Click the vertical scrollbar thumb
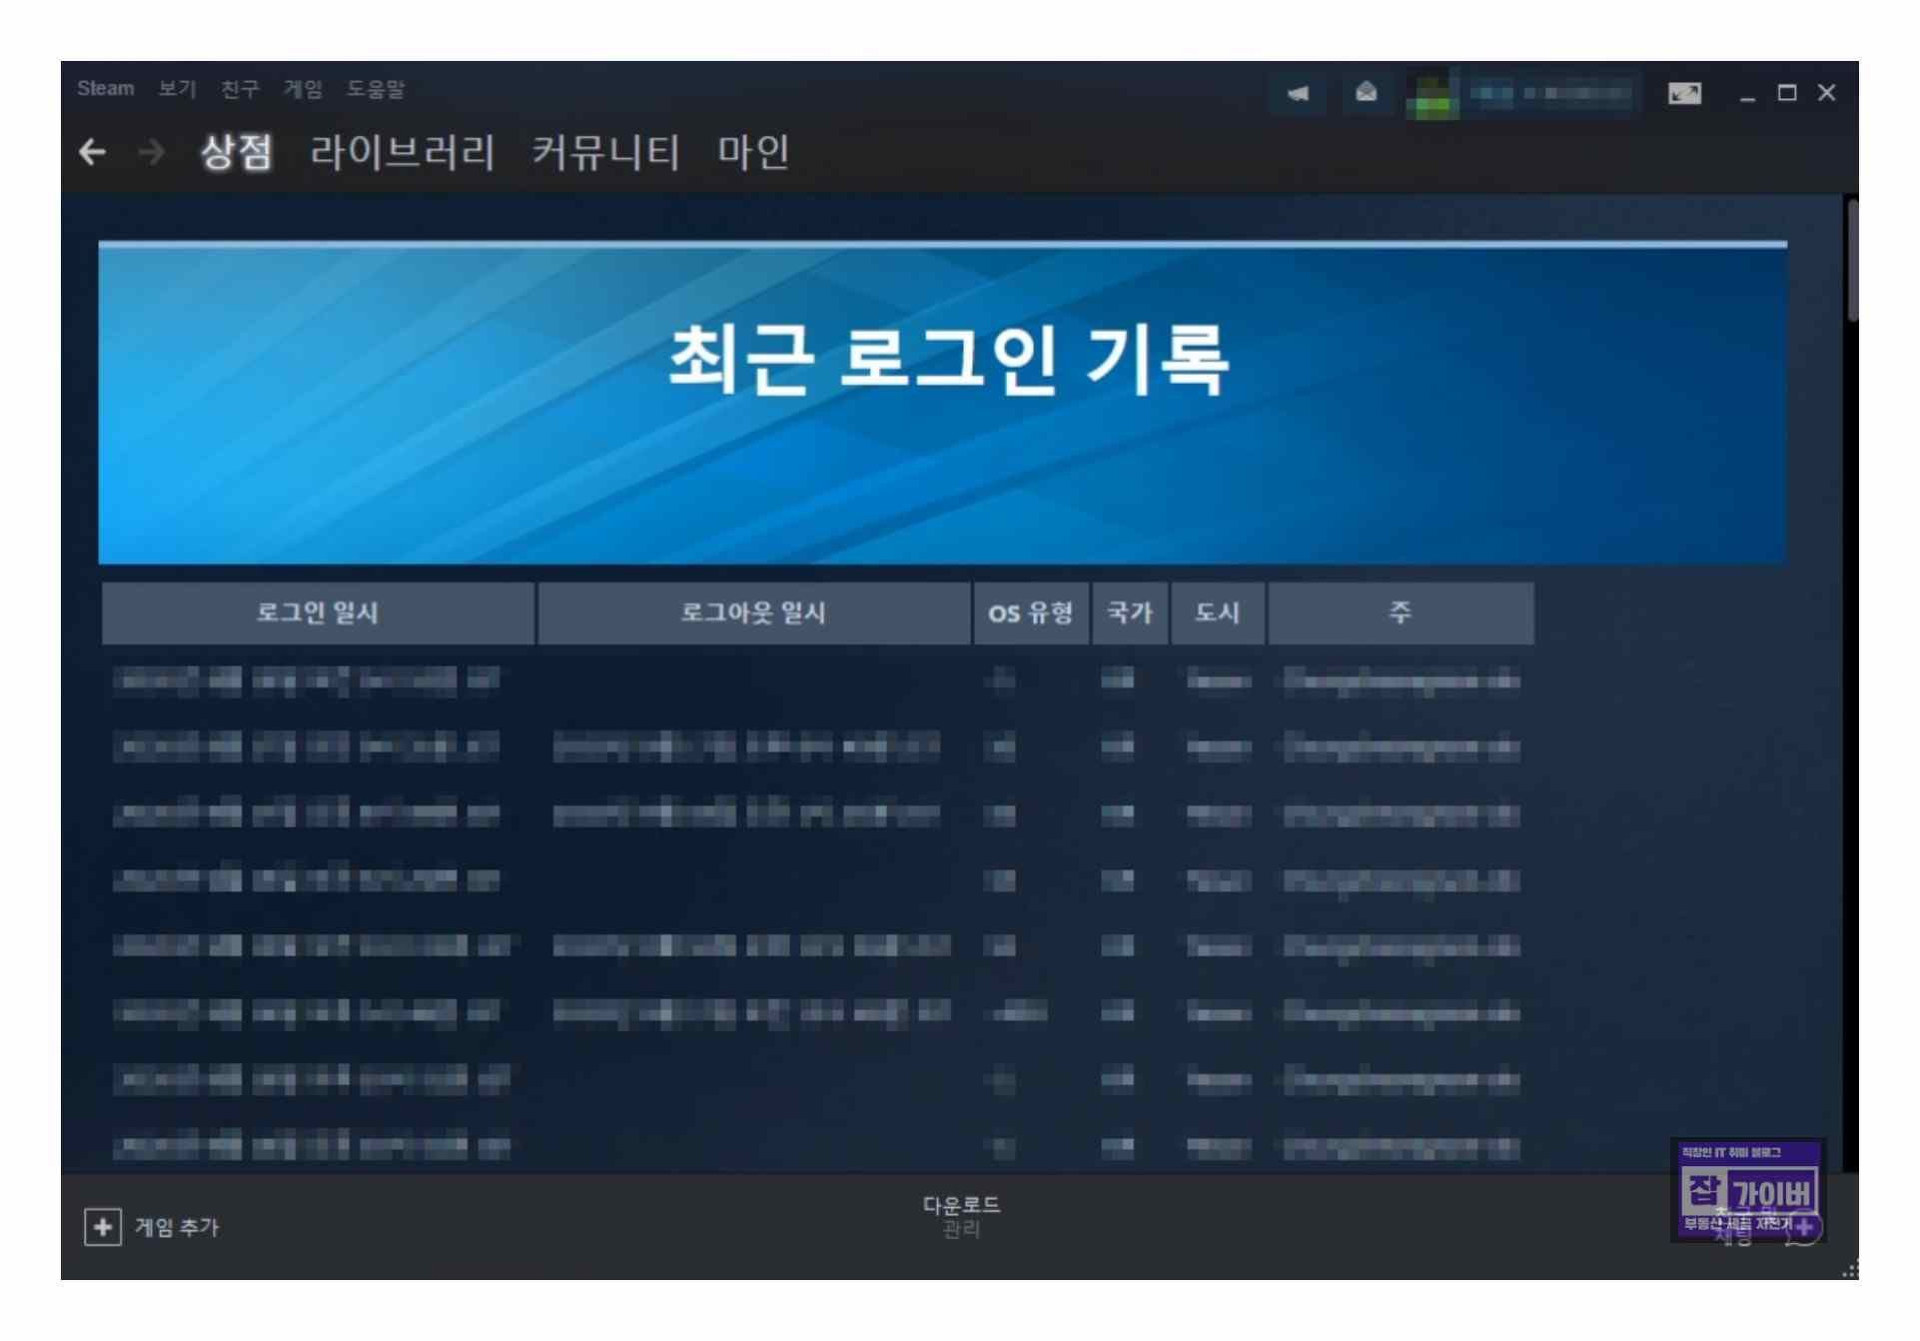1920x1341 pixels. click(x=1851, y=262)
